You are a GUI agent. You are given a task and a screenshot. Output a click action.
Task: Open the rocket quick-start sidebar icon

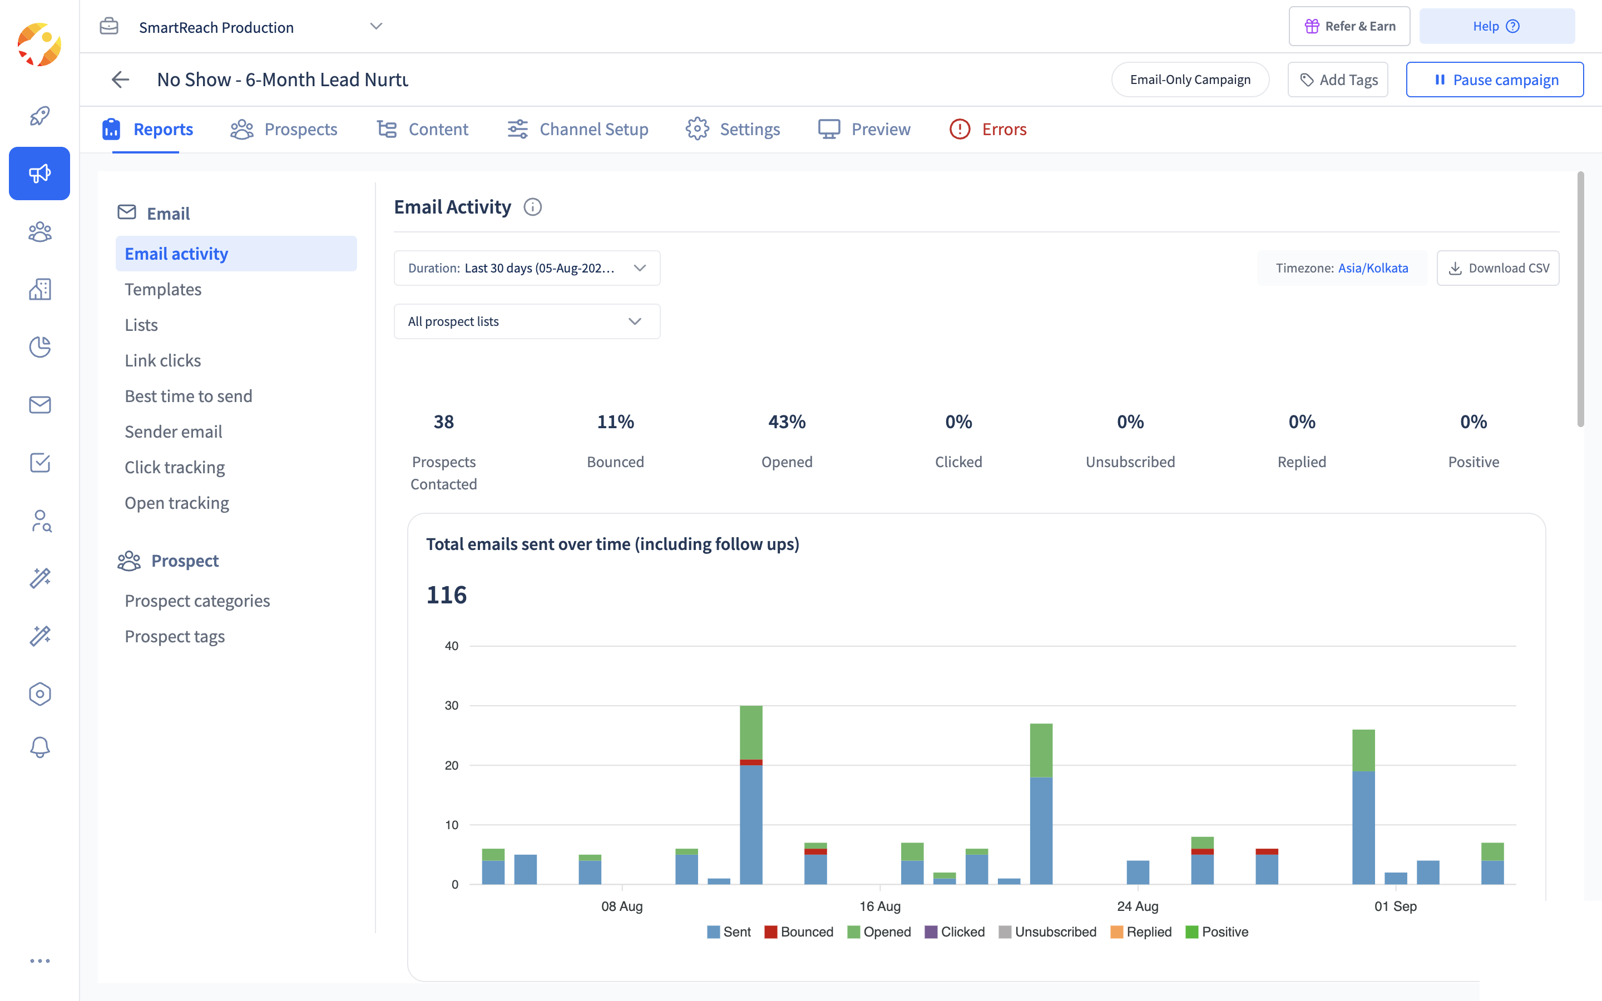[39, 116]
